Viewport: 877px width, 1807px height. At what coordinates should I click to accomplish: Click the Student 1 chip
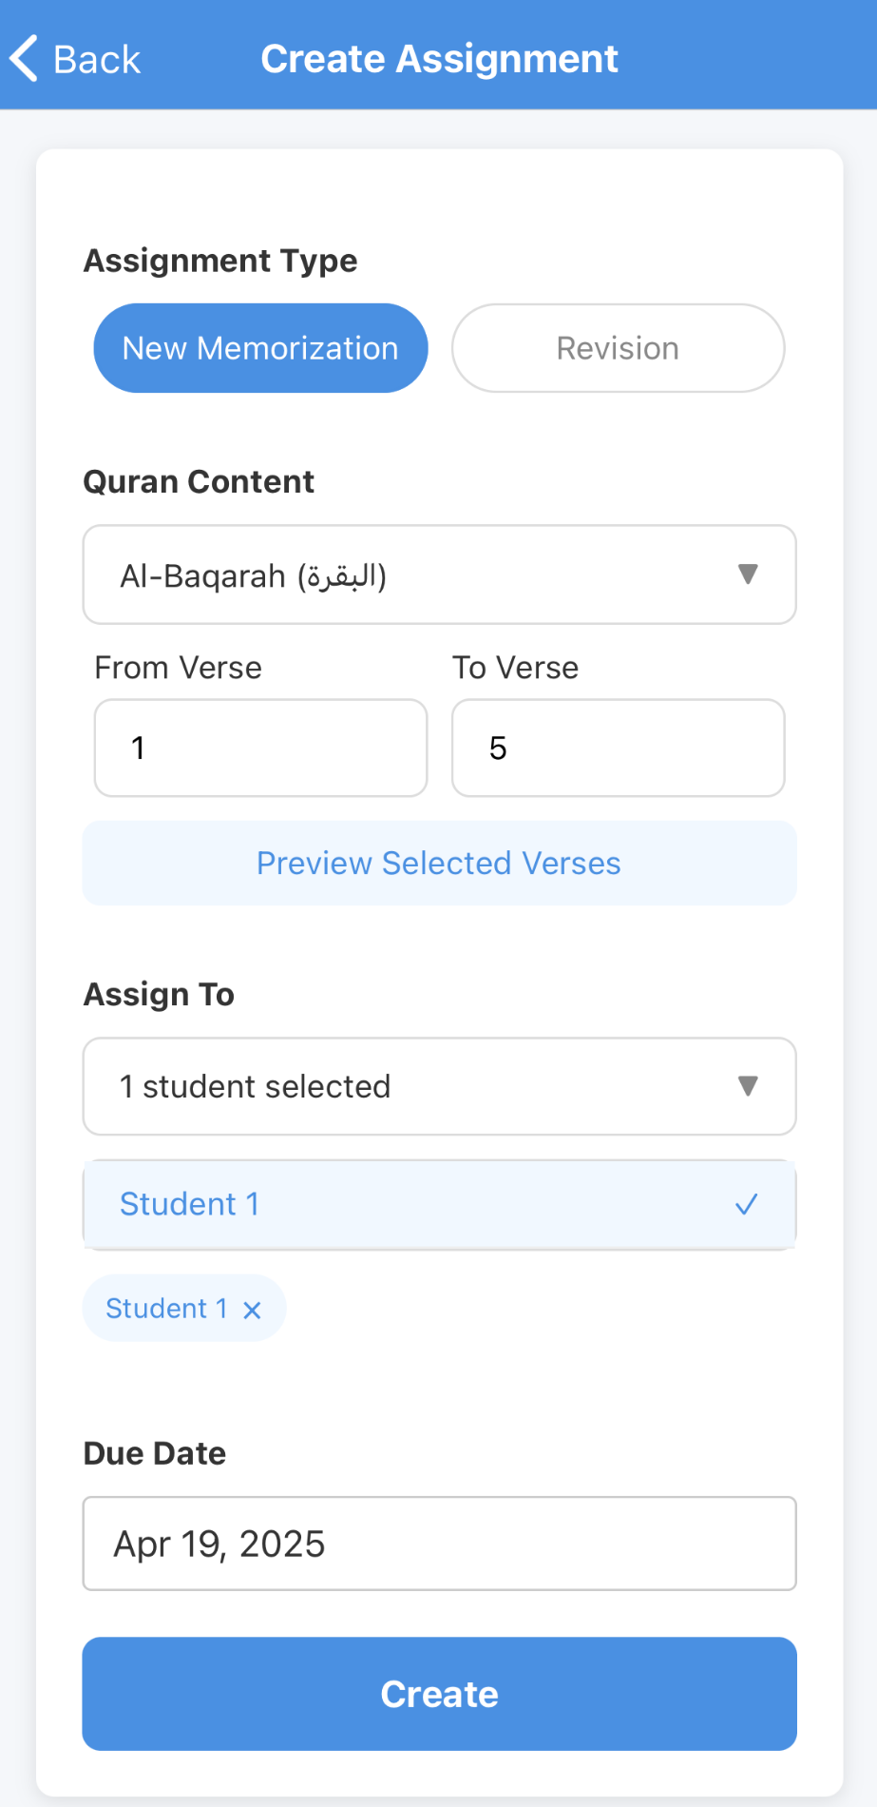(x=183, y=1309)
